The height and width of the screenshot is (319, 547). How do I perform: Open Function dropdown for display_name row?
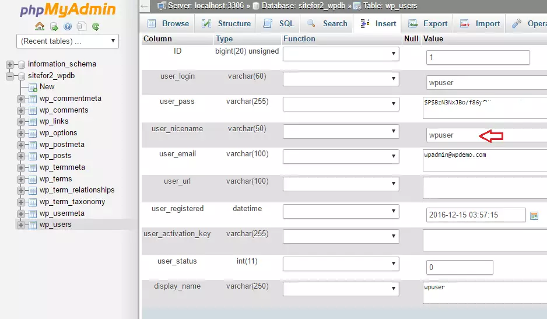(341, 289)
